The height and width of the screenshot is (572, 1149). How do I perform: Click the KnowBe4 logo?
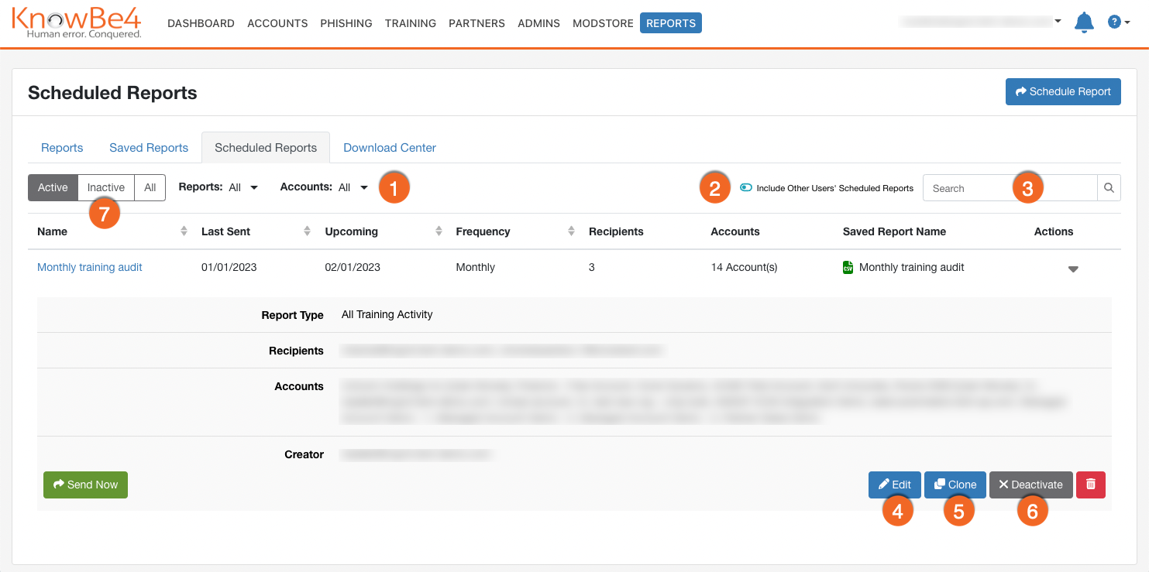(76, 23)
